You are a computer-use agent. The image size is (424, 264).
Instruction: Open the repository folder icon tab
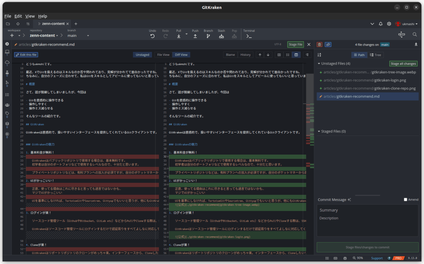[8, 24]
